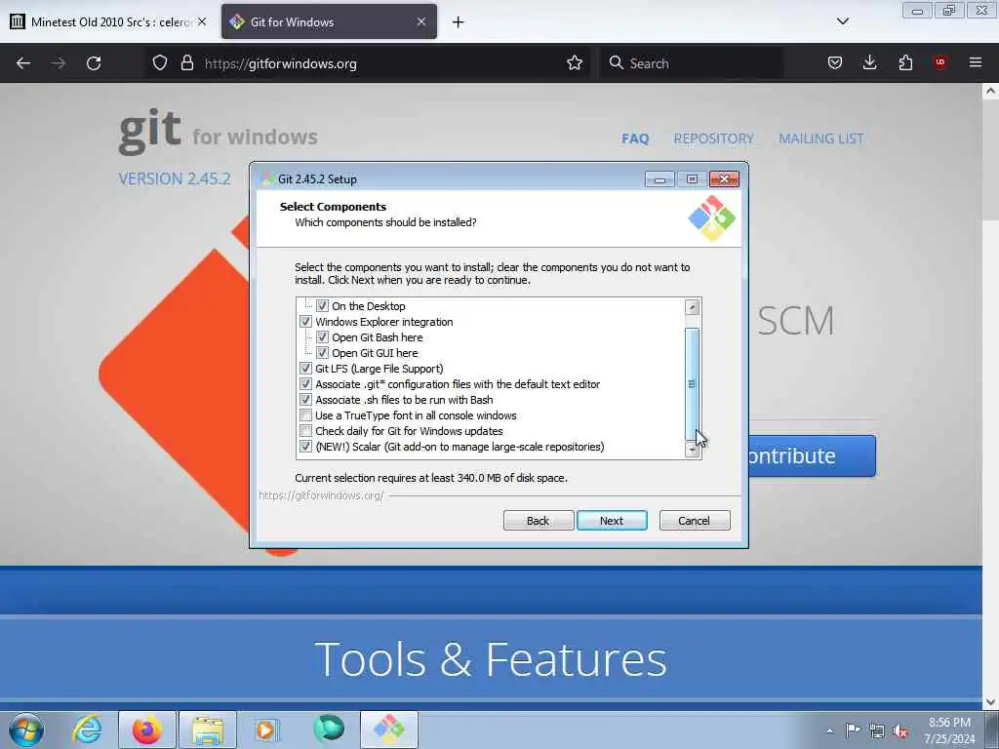Image resolution: width=999 pixels, height=749 pixels.
Task: Click the Contribute button on the webpage
Action: tap(813, 456)
